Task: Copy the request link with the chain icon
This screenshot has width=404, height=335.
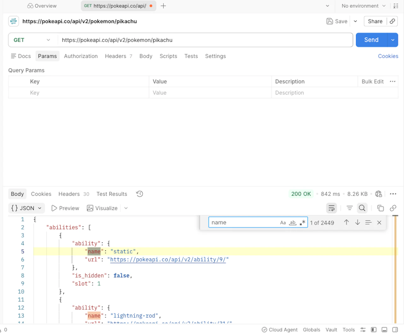Action: (392, 21)
